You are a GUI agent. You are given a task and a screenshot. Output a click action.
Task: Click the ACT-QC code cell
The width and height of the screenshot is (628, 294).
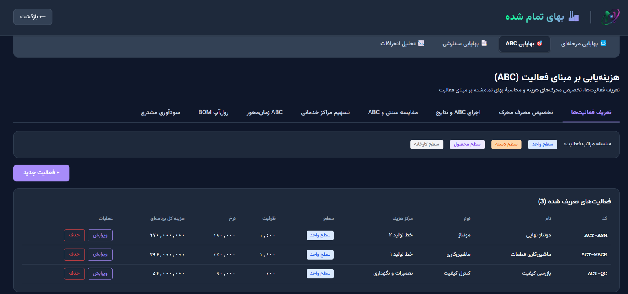point(597,274)
